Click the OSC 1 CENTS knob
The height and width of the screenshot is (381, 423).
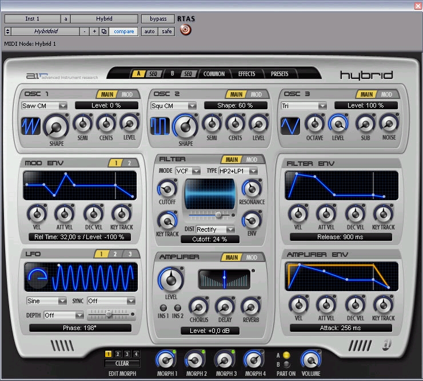(x=106, y=124)
